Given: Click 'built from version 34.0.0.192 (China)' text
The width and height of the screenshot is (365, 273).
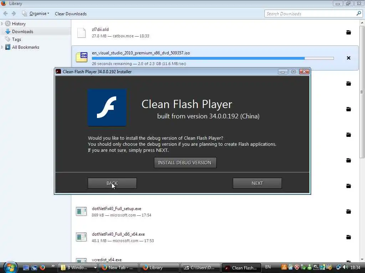Looking at the screenshot, I should tap(208, 116).
